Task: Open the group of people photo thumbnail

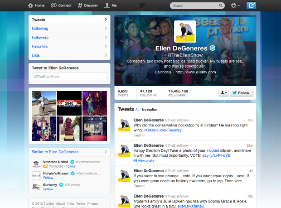Action: [x=44, y=129]
